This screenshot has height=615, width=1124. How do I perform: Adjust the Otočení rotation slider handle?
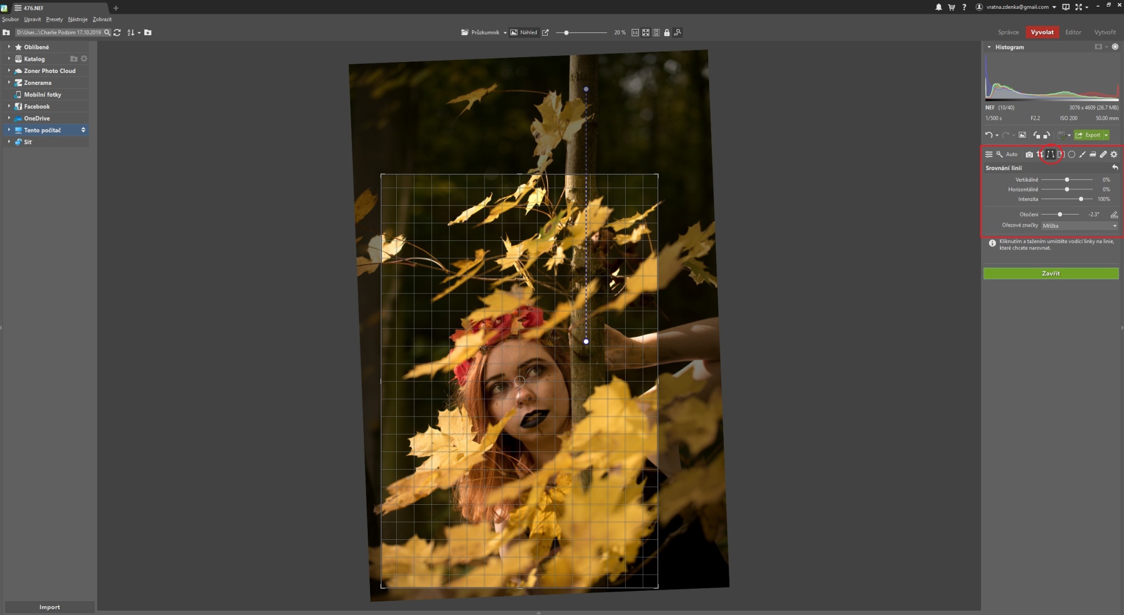[1060, 215]
